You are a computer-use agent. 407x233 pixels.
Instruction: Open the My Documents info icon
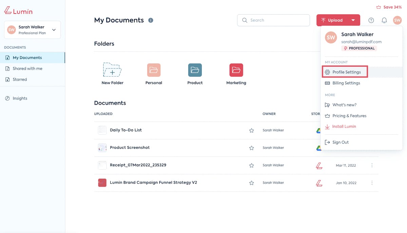click(151, 20)
